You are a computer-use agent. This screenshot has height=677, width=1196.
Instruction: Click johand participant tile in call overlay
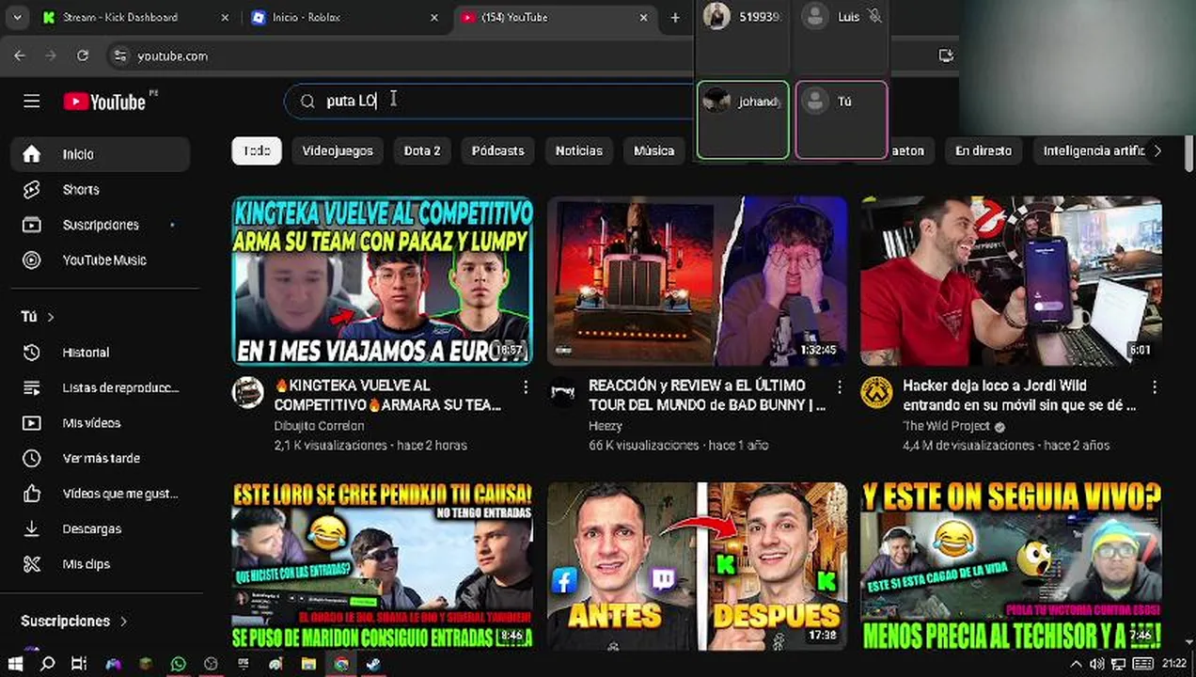[743, 119]
